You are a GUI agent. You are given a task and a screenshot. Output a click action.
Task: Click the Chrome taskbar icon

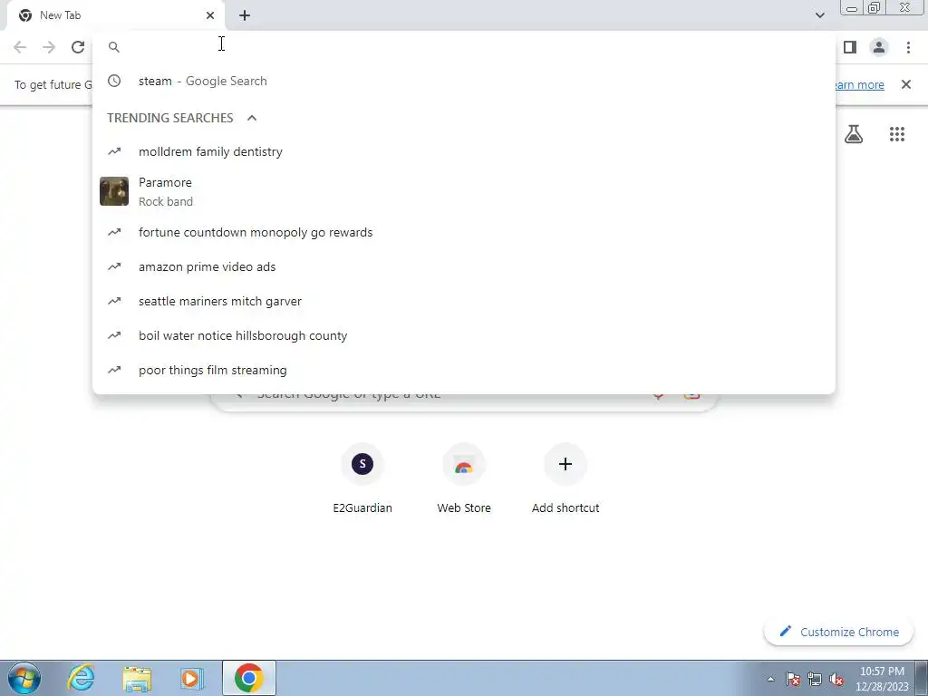click(248, 678)
